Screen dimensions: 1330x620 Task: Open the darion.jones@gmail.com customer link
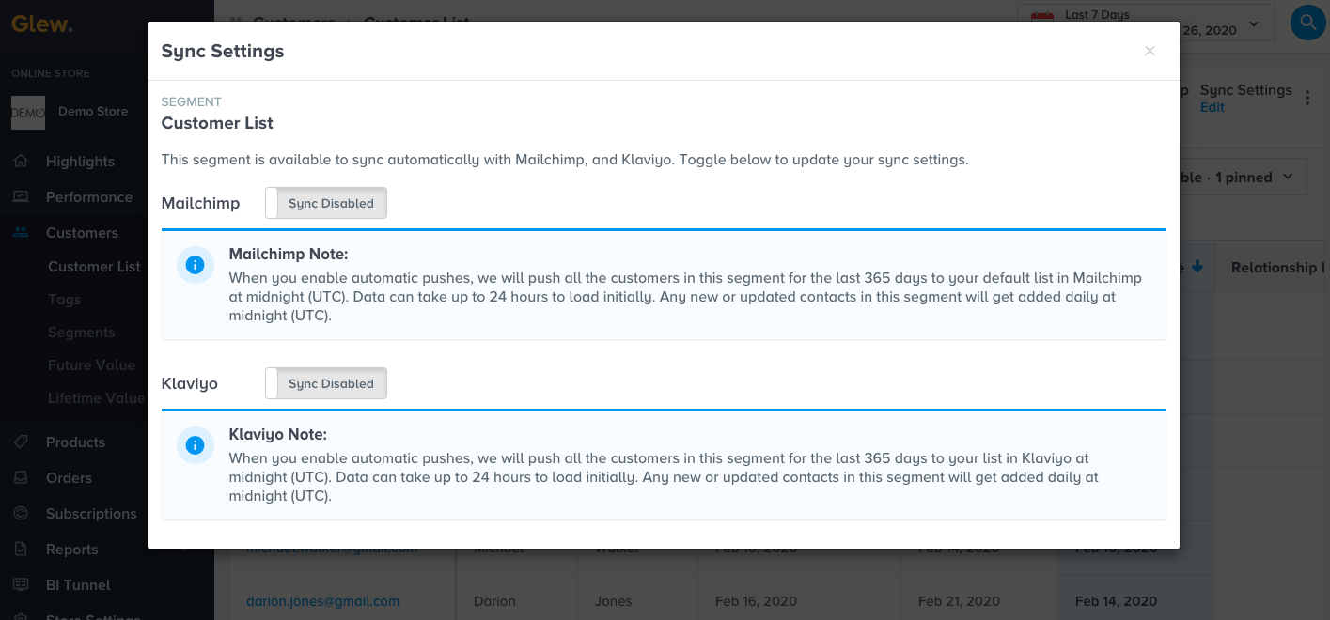[x=322, y=601]
